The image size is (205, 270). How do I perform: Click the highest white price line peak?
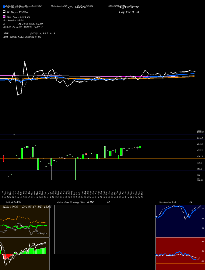pyautogui.click(x=25, y=61)
